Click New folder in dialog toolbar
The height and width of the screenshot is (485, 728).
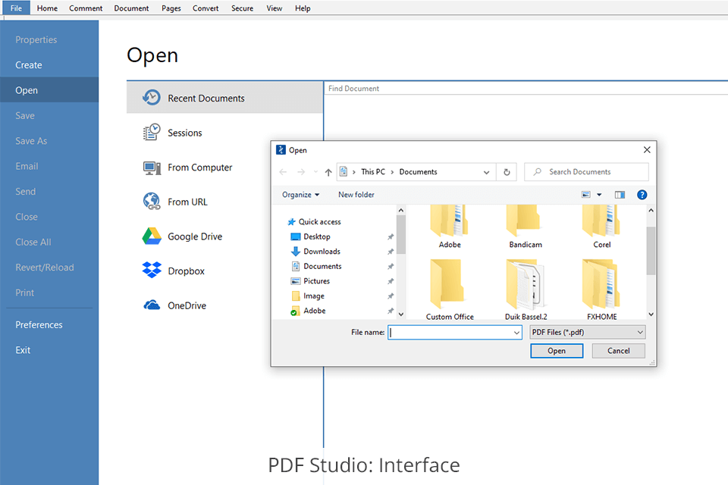(356, 195)
